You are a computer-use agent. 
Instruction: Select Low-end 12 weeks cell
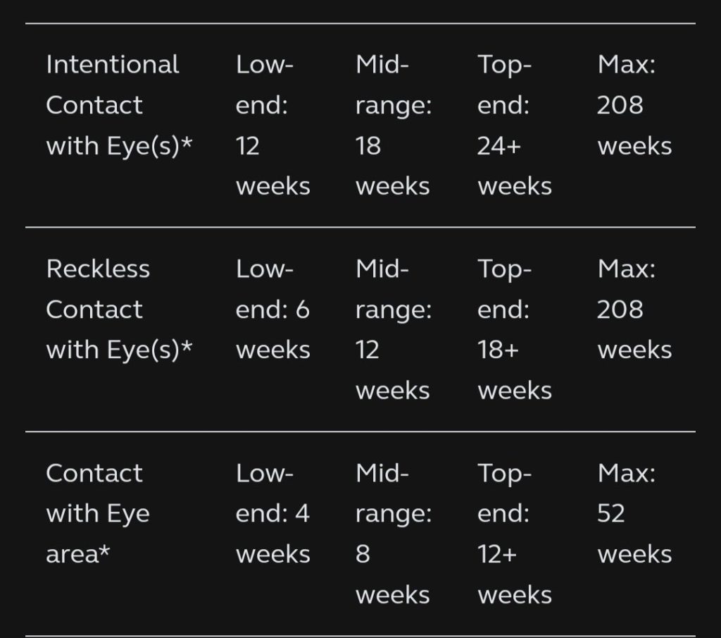(272, 125)
